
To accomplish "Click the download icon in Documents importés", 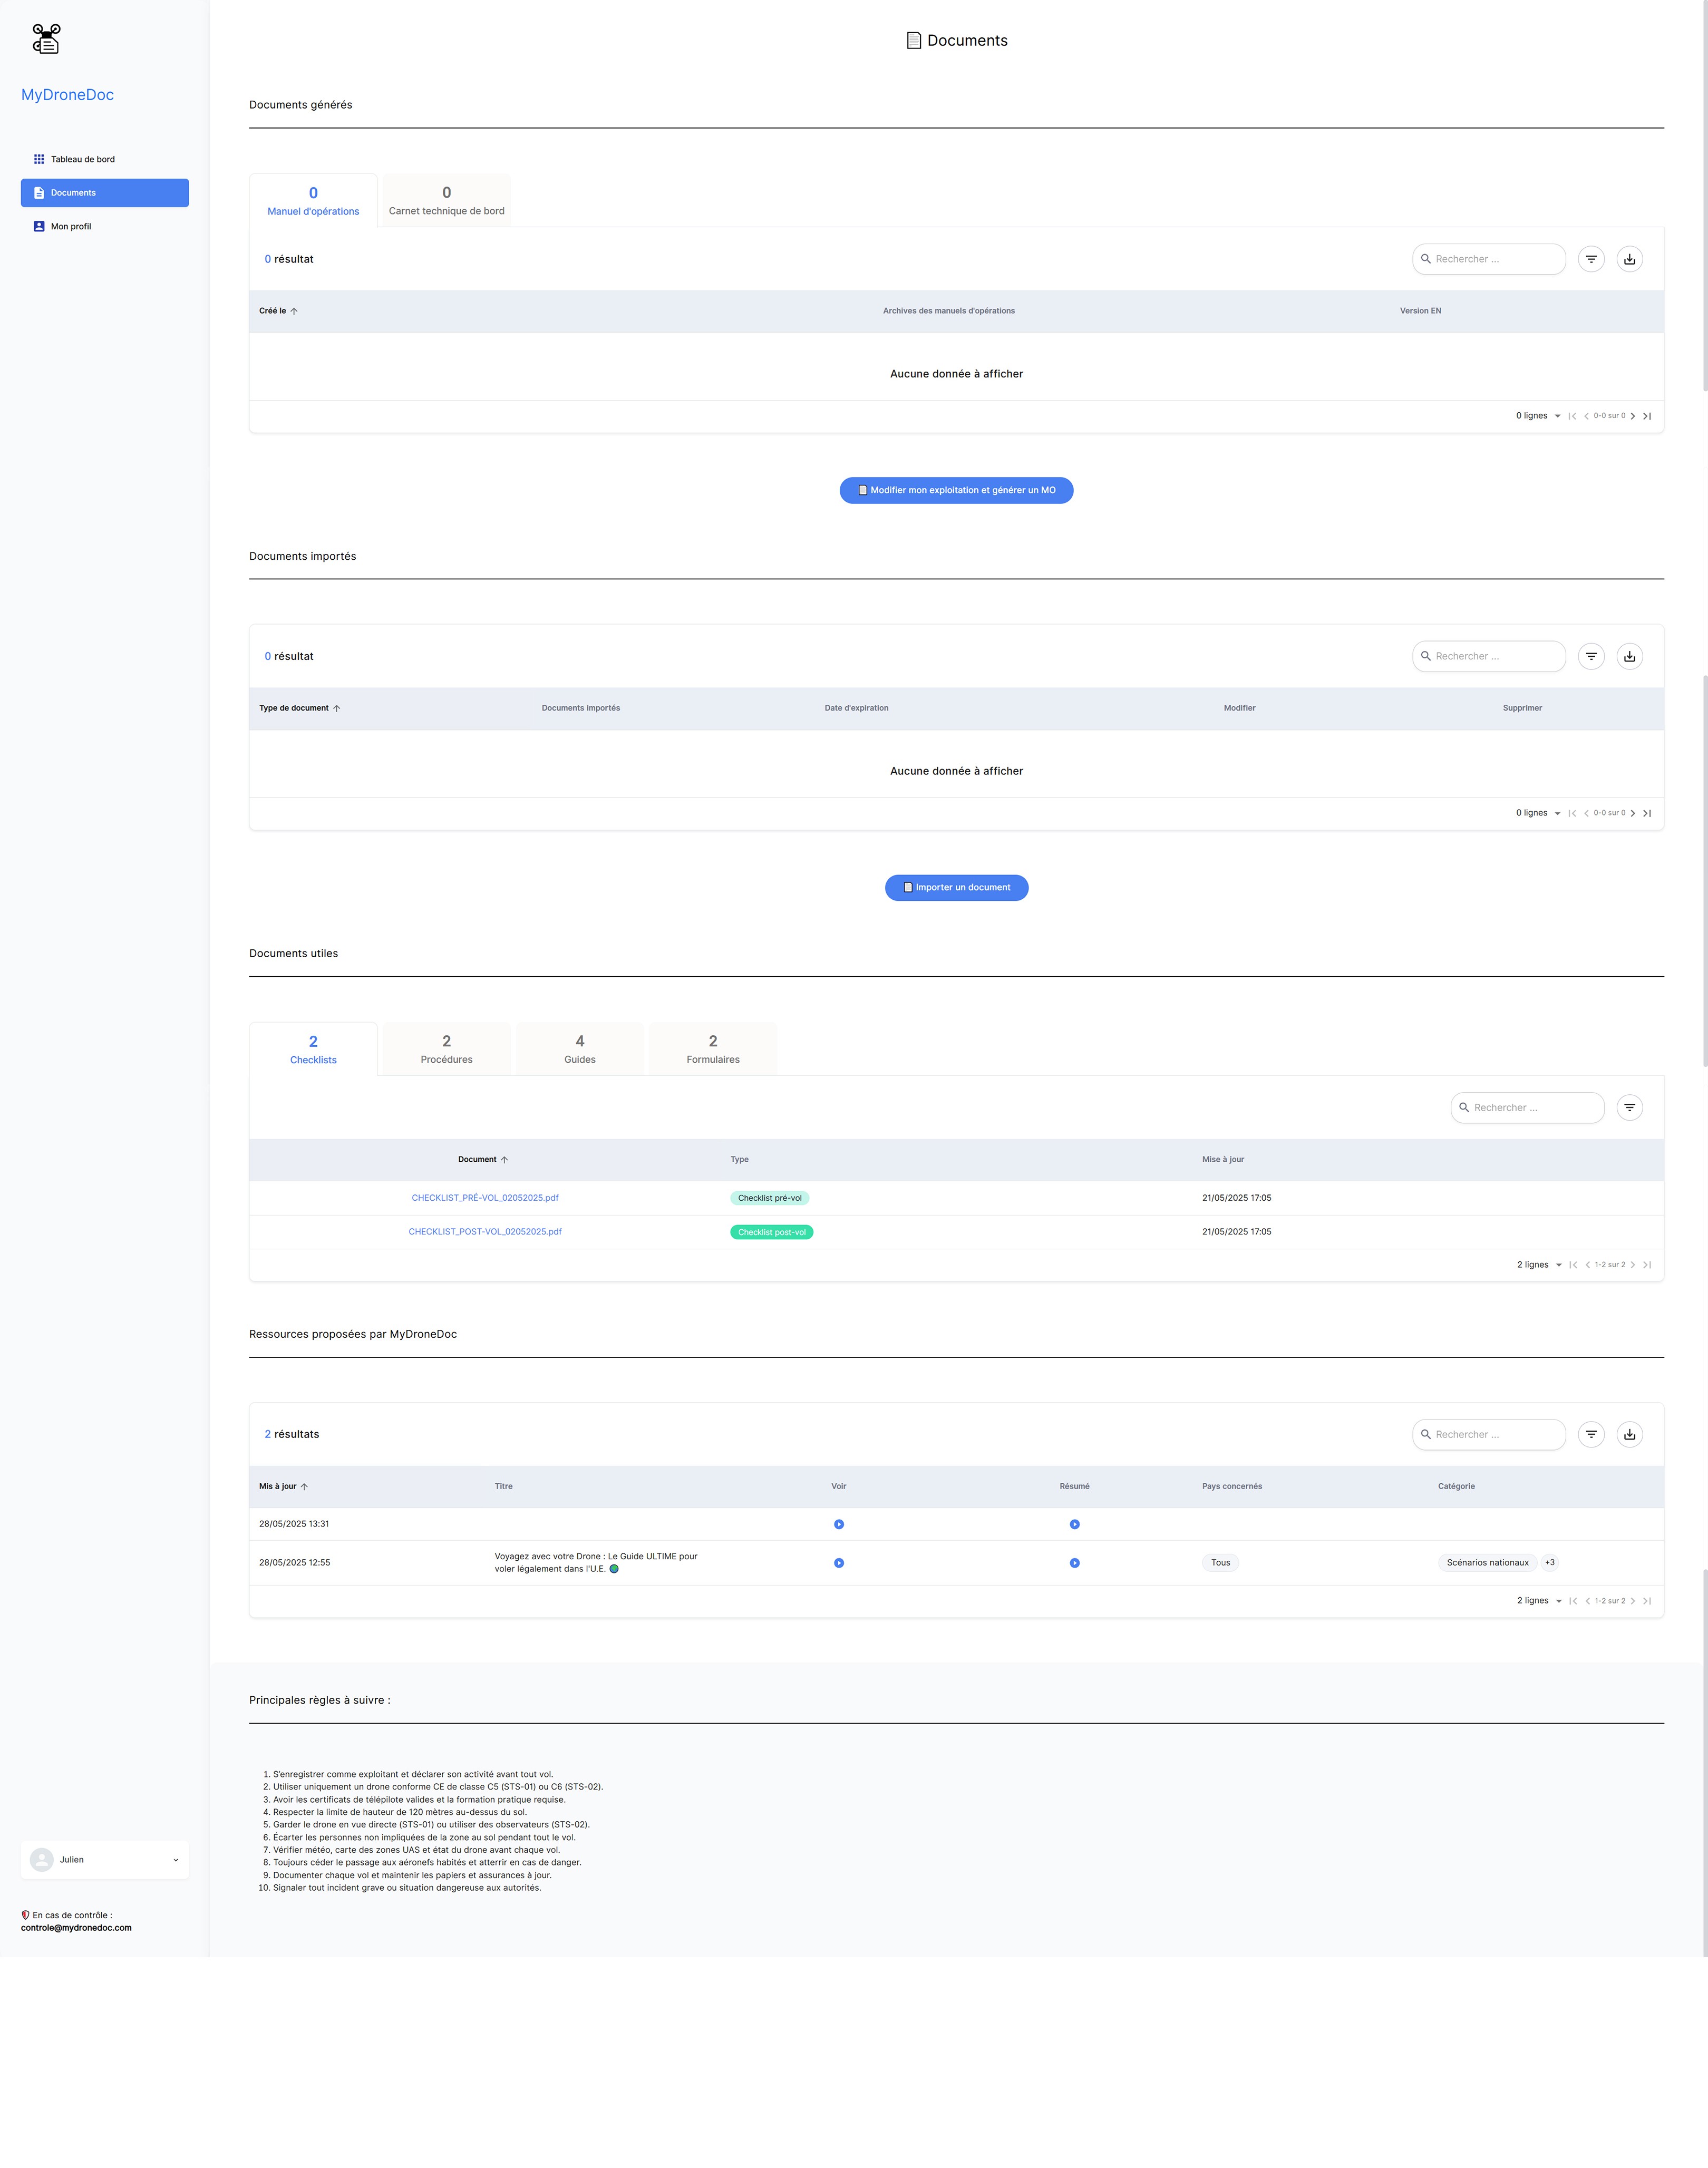I will [1629, 656].
